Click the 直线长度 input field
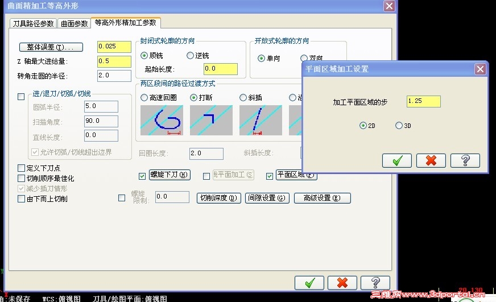 point(101,136)
